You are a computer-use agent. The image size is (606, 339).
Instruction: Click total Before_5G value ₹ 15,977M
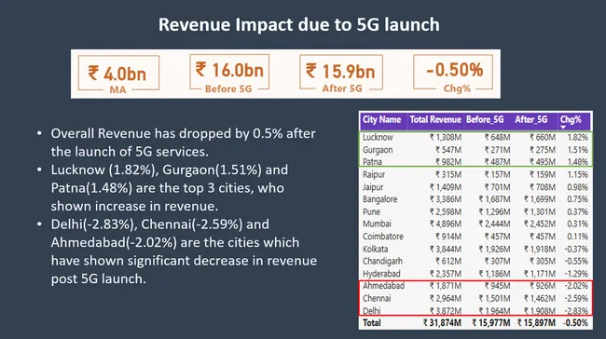490,323
